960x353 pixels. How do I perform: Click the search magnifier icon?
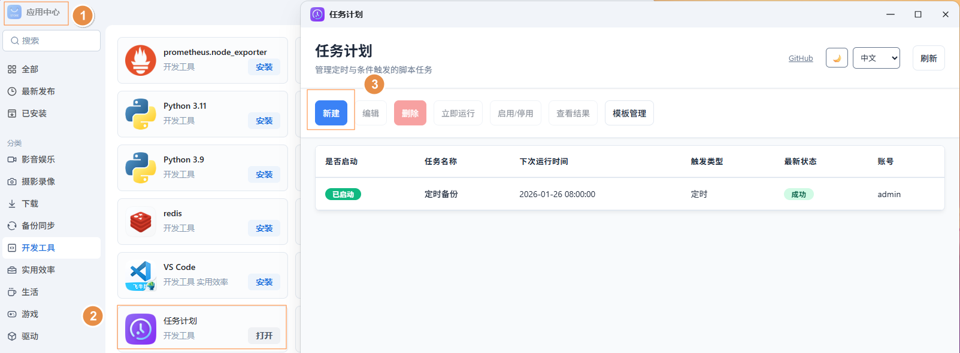[x=14, y=41]
